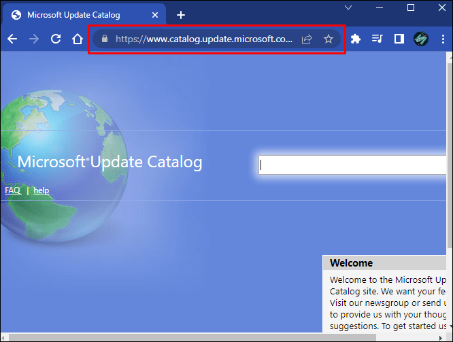Open the browser home page
Image resolution: width=453 pixels, height=342 pixels.
(x=78, y=39)
